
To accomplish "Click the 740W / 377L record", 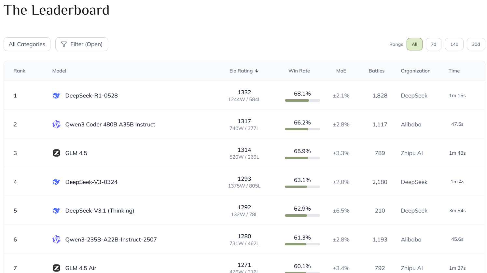I will (x=244, y=128).
